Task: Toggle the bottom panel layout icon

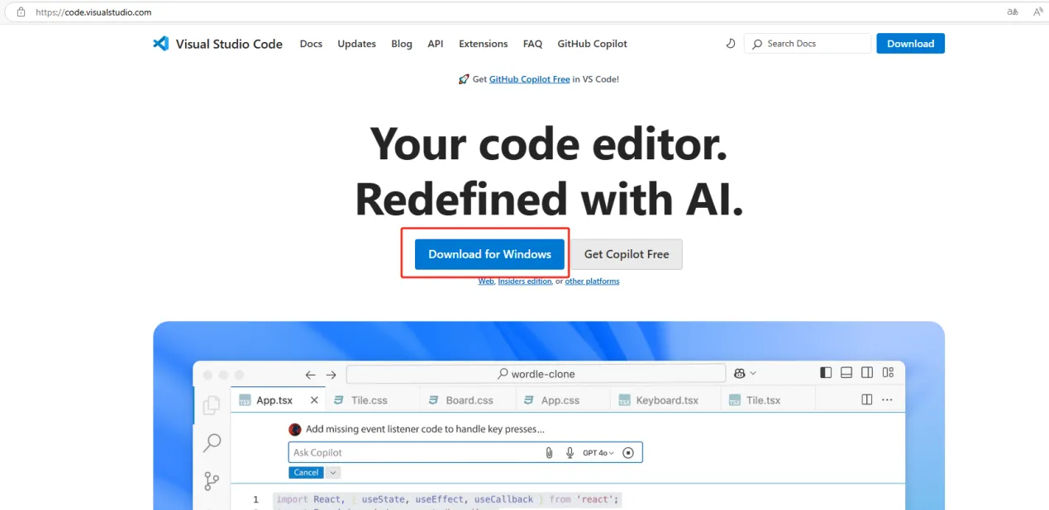Action: pos(846,373)
